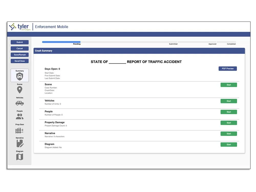Open the People section icon
The image size is (256, 192).
[x=19, y=116]
